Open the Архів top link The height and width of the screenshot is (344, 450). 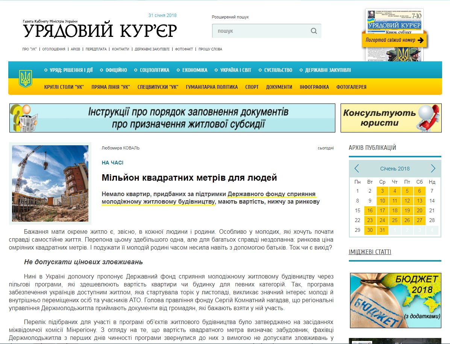point(76,49)
